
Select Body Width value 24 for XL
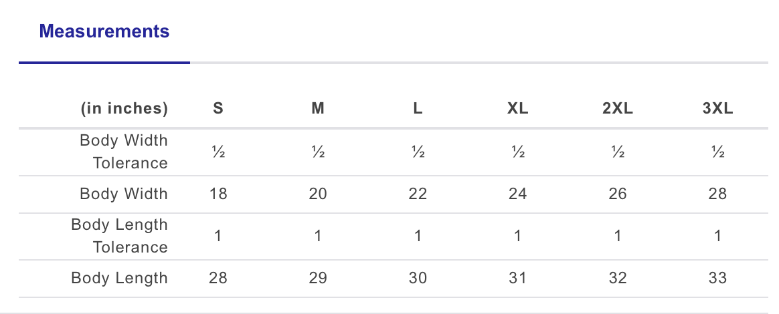coord(518,194)
